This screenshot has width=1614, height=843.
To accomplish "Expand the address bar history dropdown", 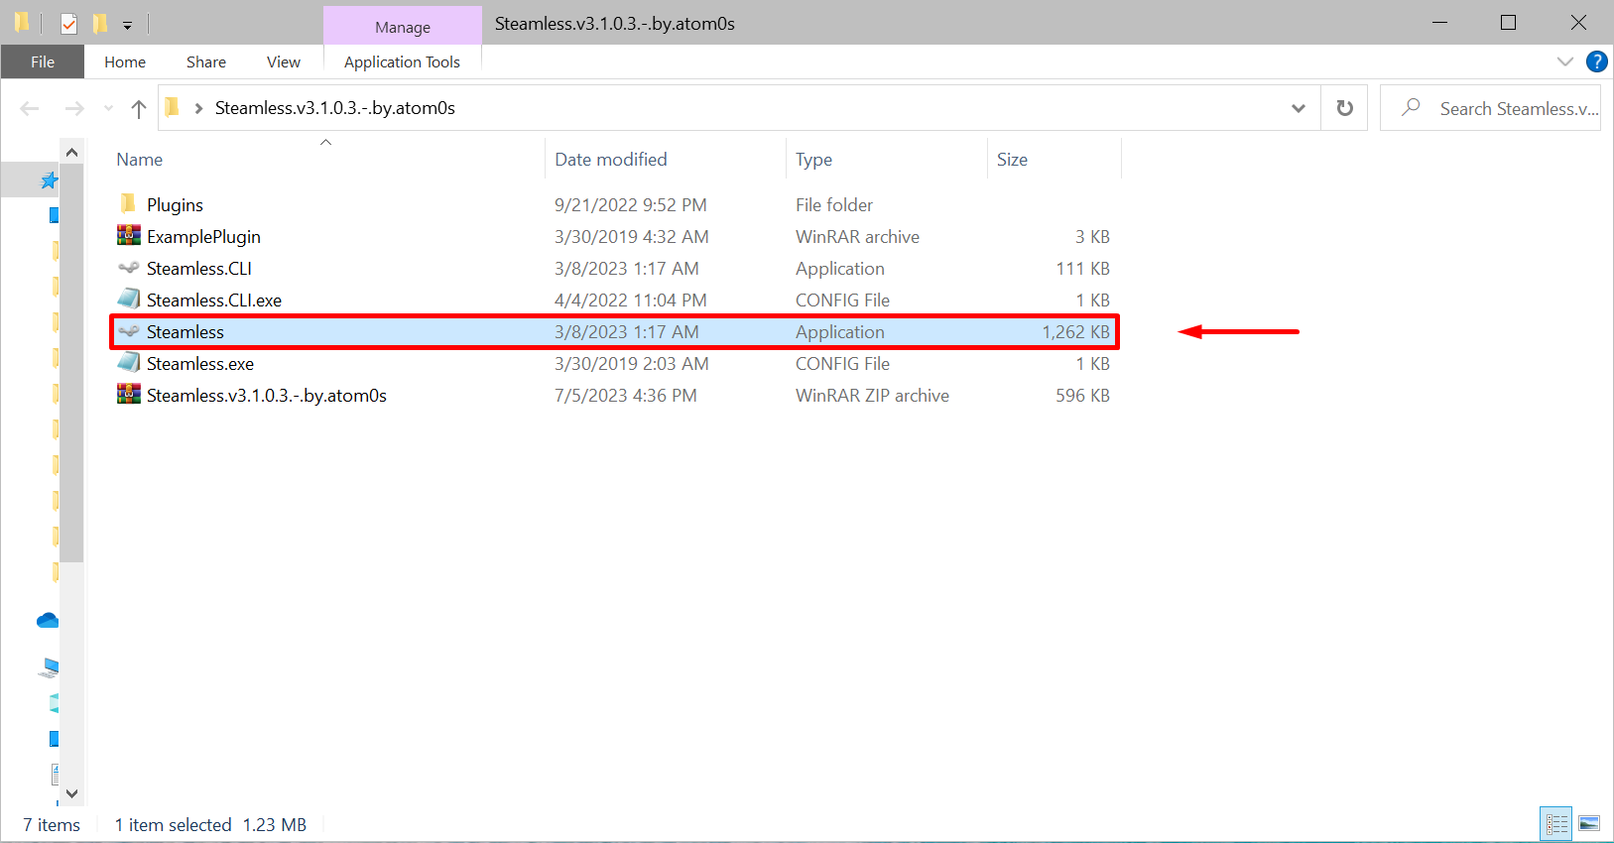I will [1298, 108].
